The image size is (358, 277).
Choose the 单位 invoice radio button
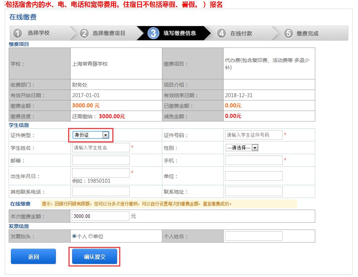(x=91, y=236)
